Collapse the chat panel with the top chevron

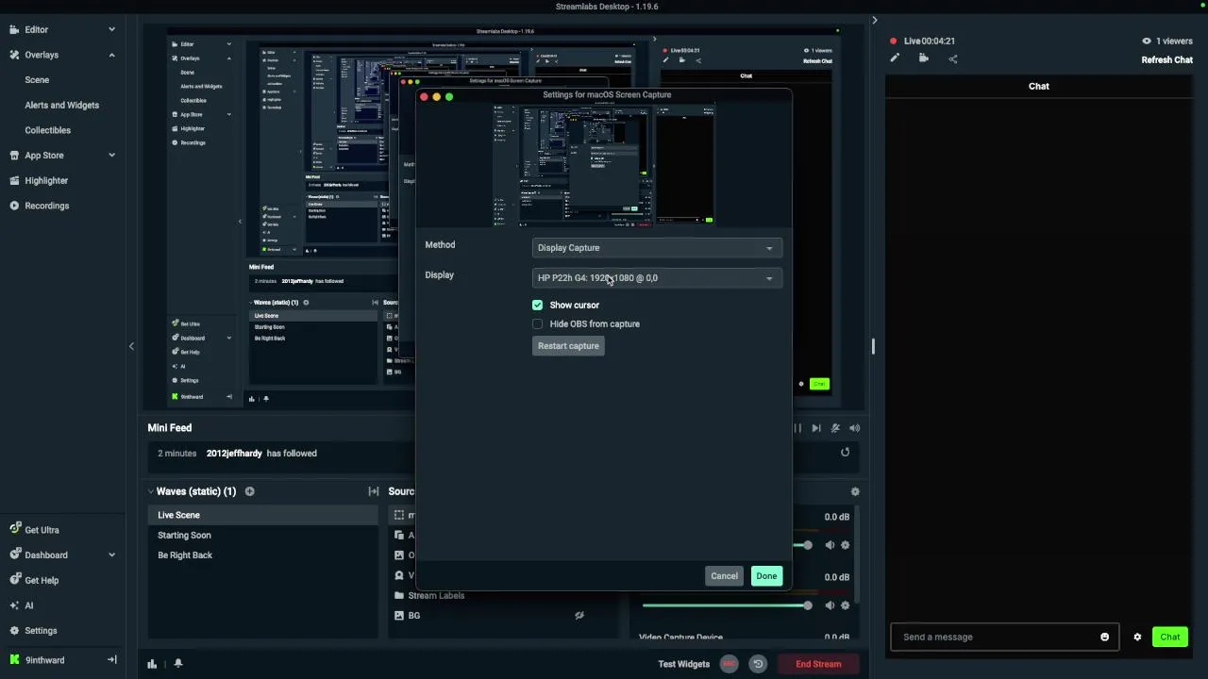[x=874, y=20]
